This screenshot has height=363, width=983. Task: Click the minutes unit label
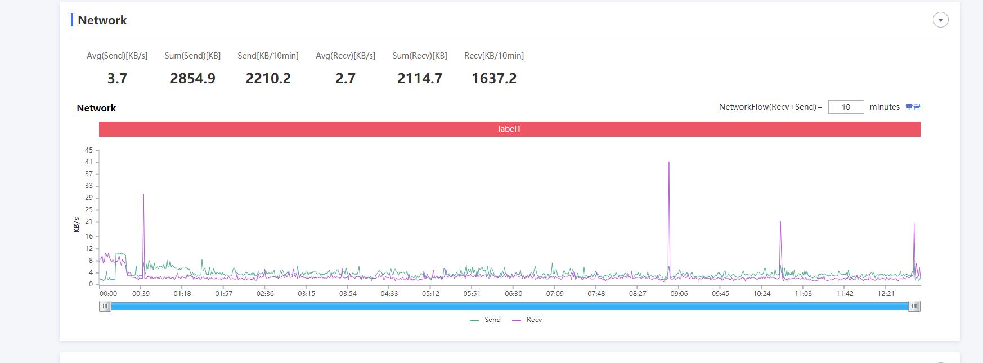point(885,107)
